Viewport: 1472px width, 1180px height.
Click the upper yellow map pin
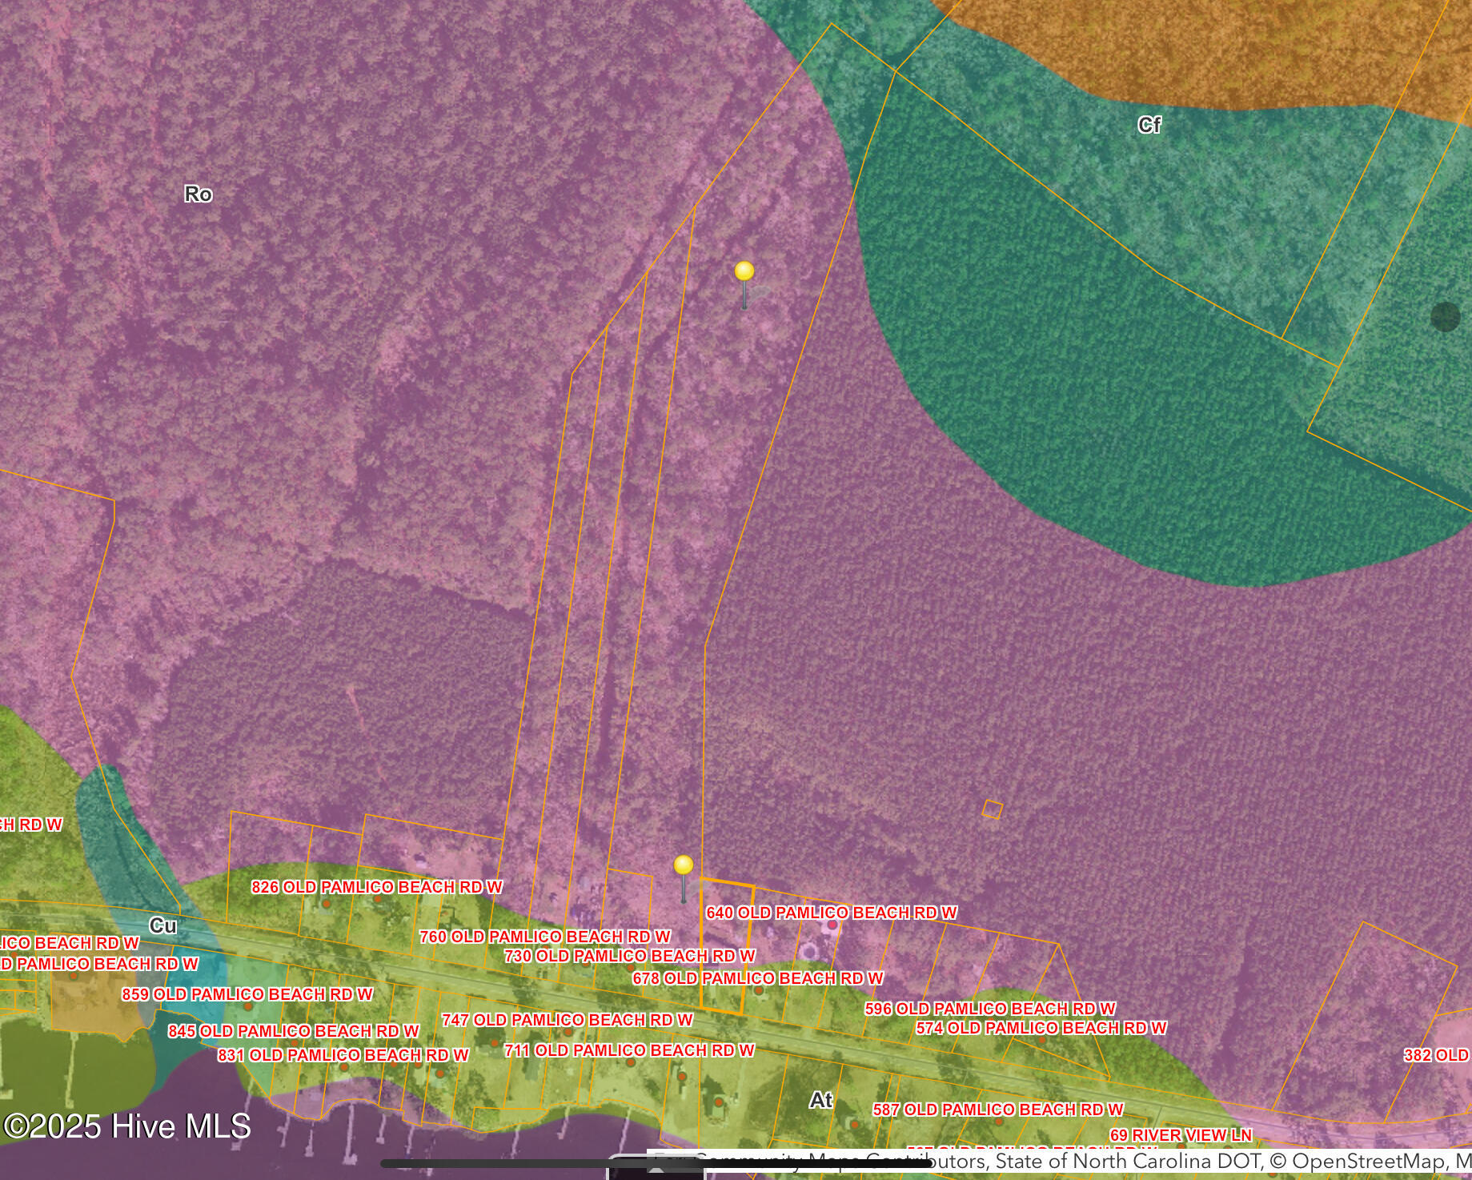[x=744, y=273]
